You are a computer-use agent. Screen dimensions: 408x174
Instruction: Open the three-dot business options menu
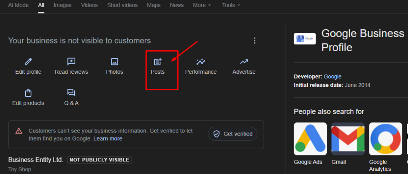(x=255, y=40)
